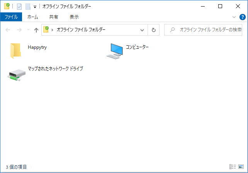Image resolution: width=248 pixels, height=173 pixels.
Task: Open the recent locations dropdown arrow
Action: click(29, 30)
